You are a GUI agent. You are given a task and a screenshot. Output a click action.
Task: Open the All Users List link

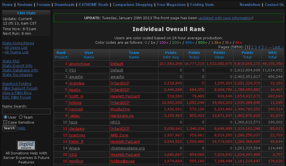tap(16, 47)
